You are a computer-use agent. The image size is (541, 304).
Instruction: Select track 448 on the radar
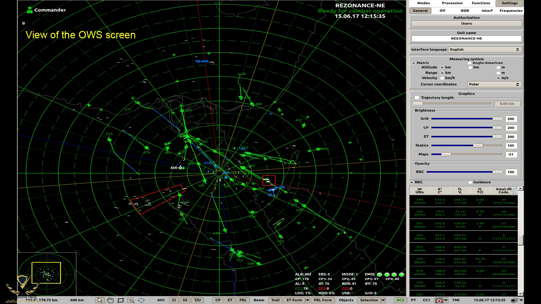[x=198, y=61]
